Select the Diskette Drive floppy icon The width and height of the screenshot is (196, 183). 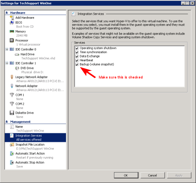[12, 113]
